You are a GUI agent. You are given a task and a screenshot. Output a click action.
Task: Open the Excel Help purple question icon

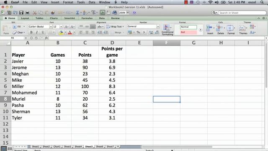coord(134,13)
